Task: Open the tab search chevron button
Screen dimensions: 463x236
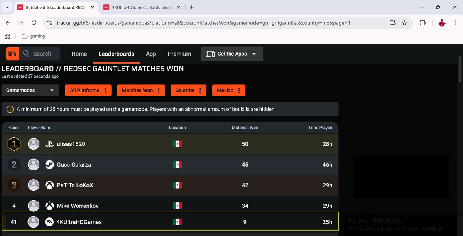Action: [x=7, y=7]
